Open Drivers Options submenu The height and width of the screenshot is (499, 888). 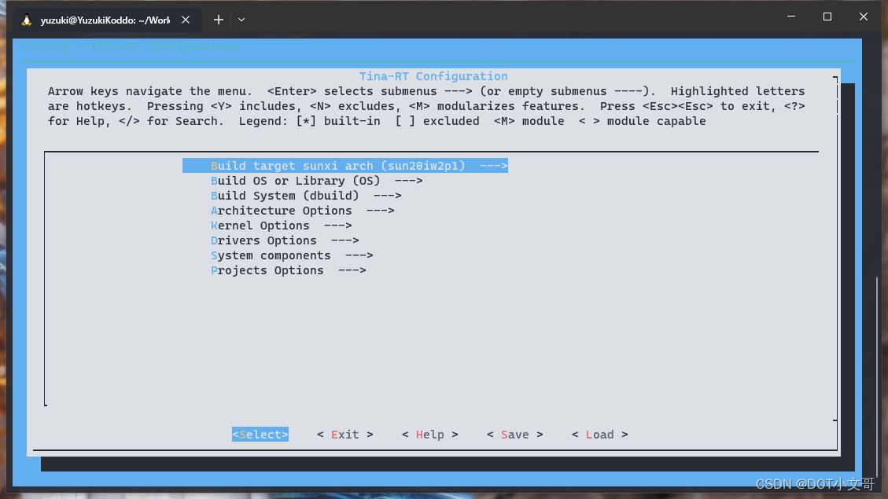click(x=285, y=240)
